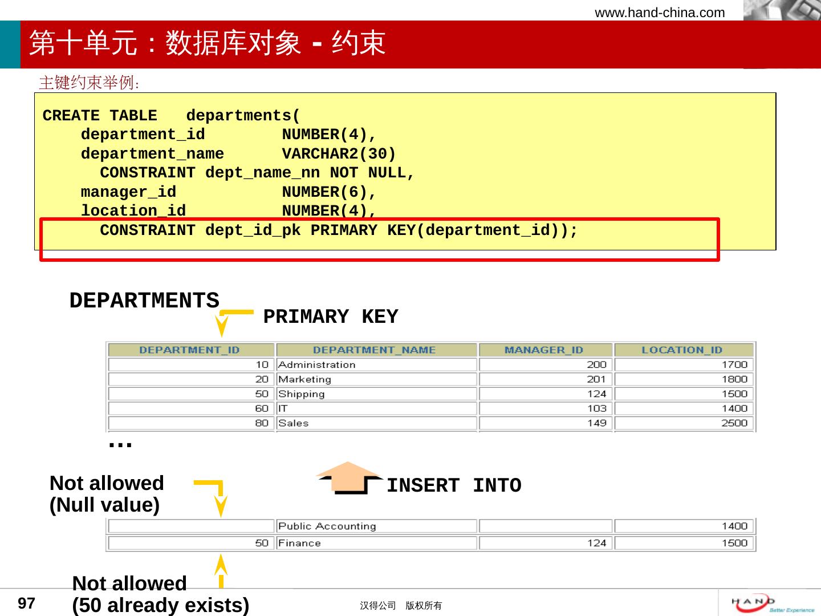Click the Finance row's department ID 50

191,543
